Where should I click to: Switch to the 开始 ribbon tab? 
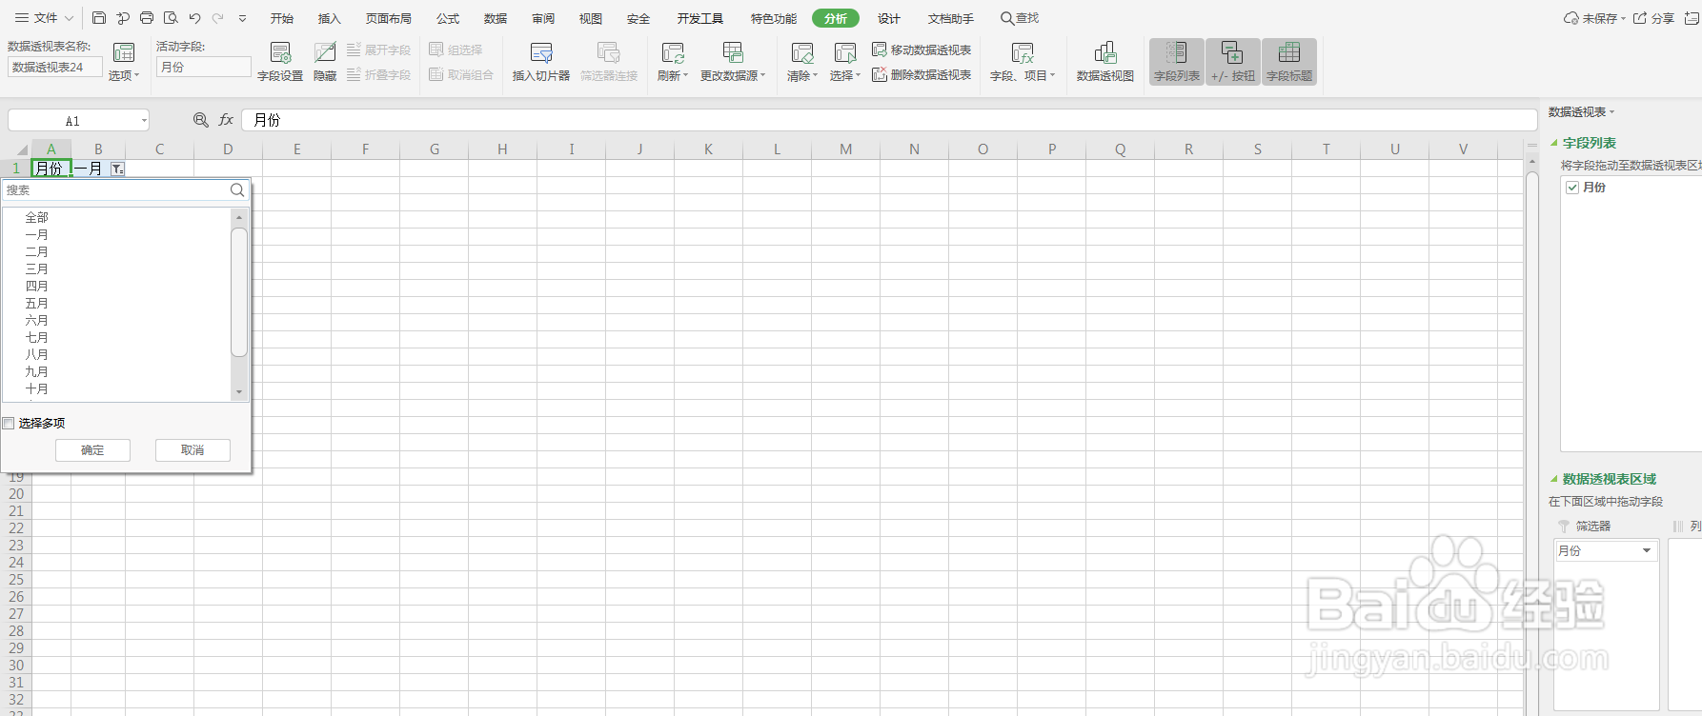[282, 18]
